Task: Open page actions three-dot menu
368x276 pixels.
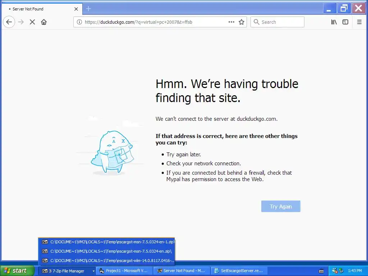Action: 231,22
